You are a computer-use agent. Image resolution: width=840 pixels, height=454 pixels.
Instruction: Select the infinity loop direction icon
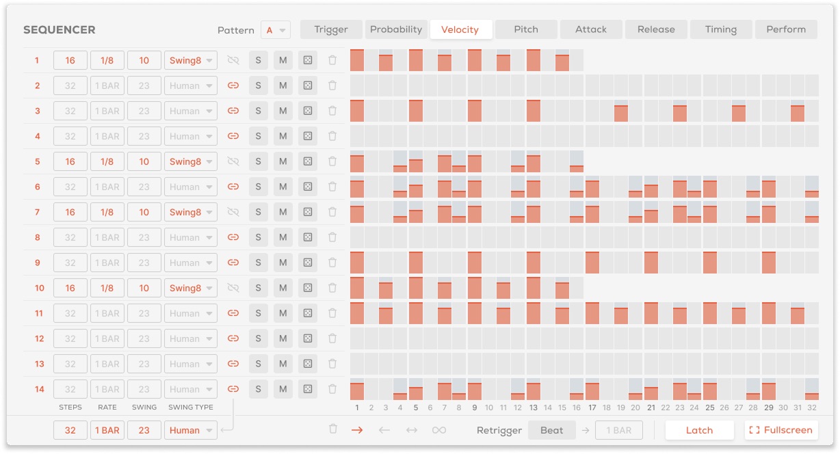coord(439,430)
